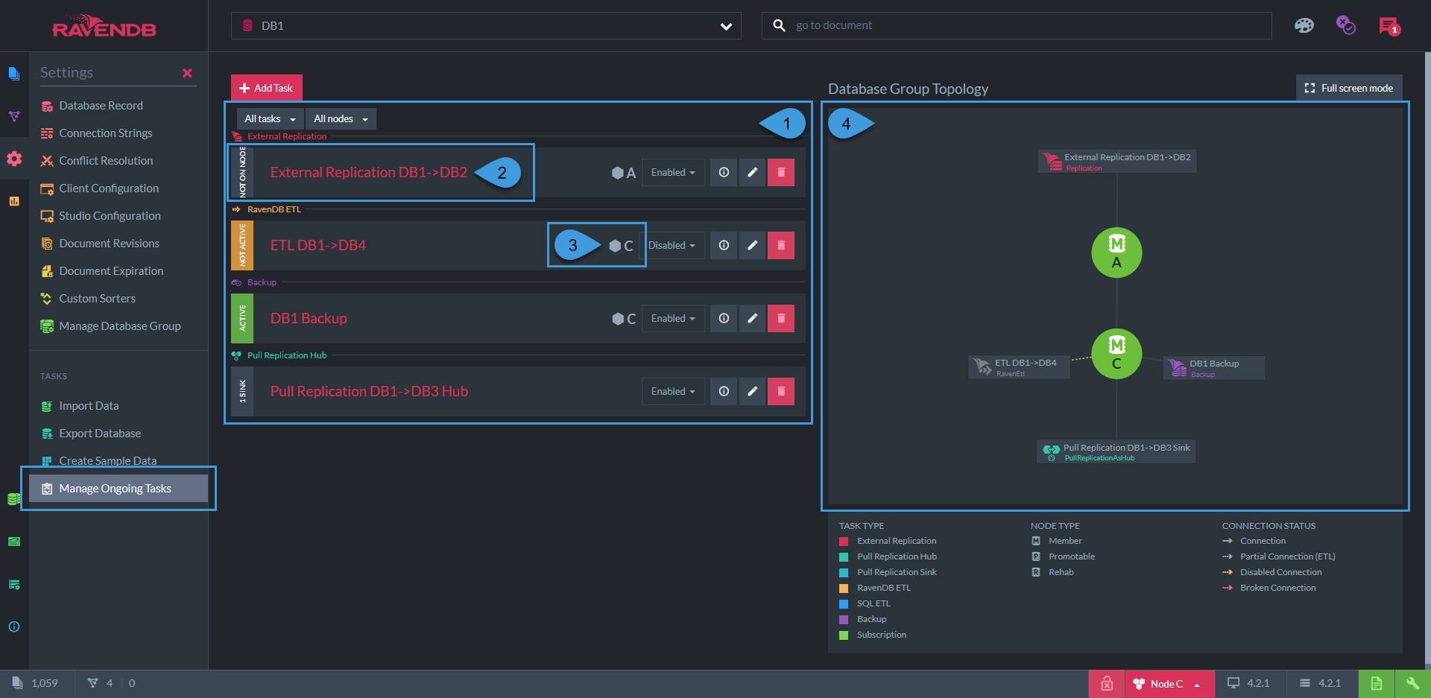Open ETL DB1->DB4 task link
The height and width of the screenshot is (698, 1431).
pyautogui.click(x=318, y=245)
